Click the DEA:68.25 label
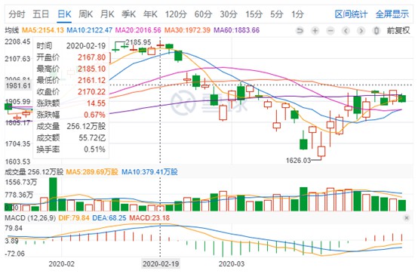Image resolution: width=418 pixels, height=274 pixels. pos(109,218)
